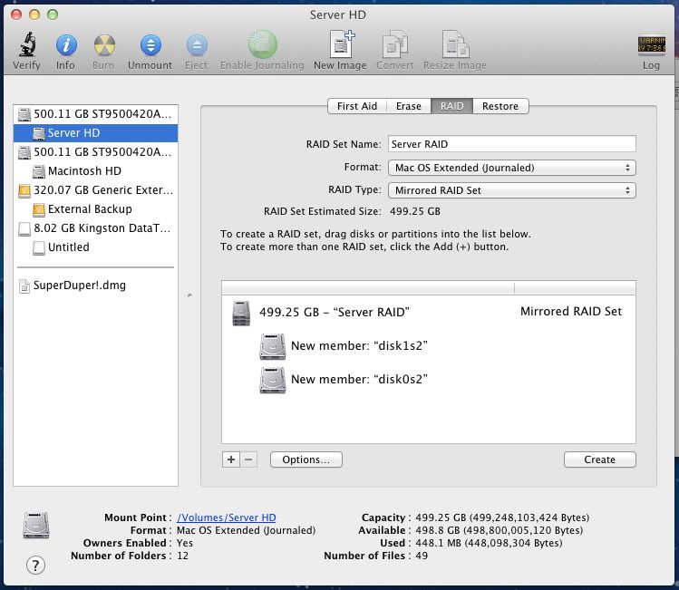Open the Format dropdown menu

(x=512, y=168)
